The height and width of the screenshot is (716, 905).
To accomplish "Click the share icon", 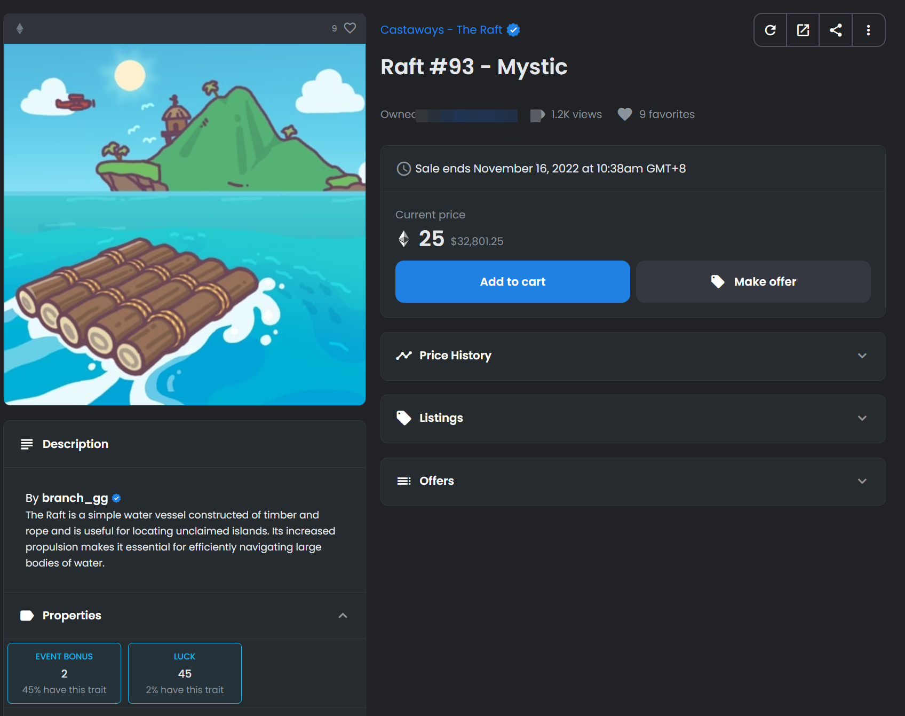I will coord(836,30).
